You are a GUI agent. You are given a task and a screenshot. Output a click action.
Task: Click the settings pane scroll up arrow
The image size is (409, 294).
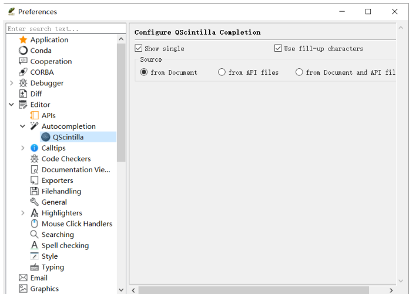coord(401,28)
